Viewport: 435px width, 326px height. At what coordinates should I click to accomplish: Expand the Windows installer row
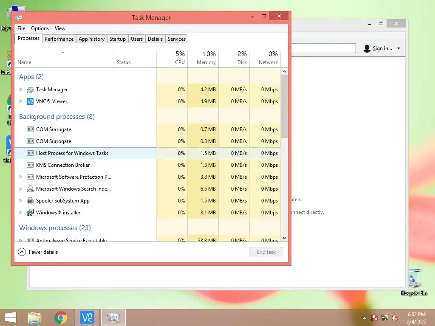click(20, 213)
